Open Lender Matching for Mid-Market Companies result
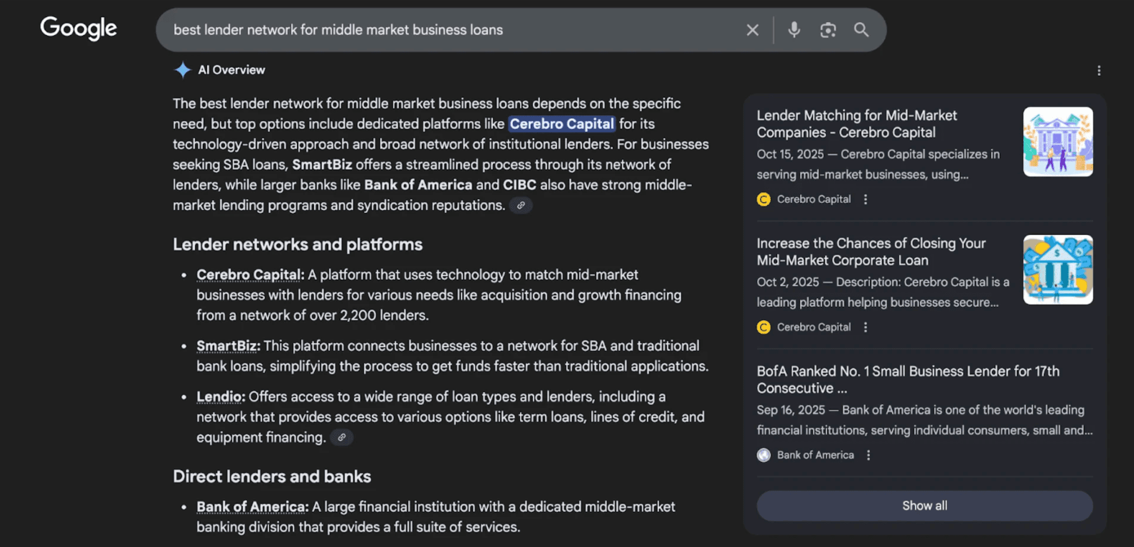1134x547 pixels. pyautogui.click(x=857, y=124)
